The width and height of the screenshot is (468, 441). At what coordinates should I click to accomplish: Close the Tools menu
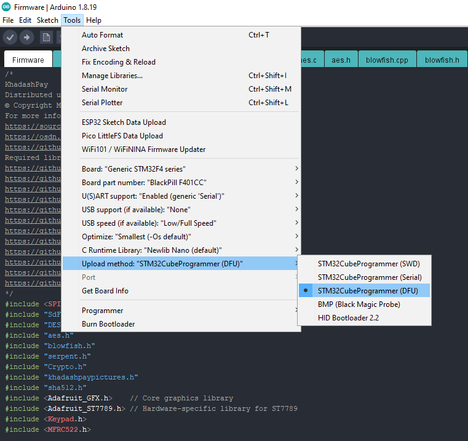click(72, 20)
